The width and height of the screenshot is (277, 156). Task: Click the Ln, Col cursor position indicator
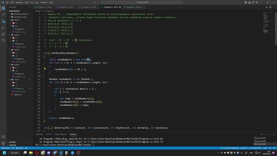(x=229, y=148)
